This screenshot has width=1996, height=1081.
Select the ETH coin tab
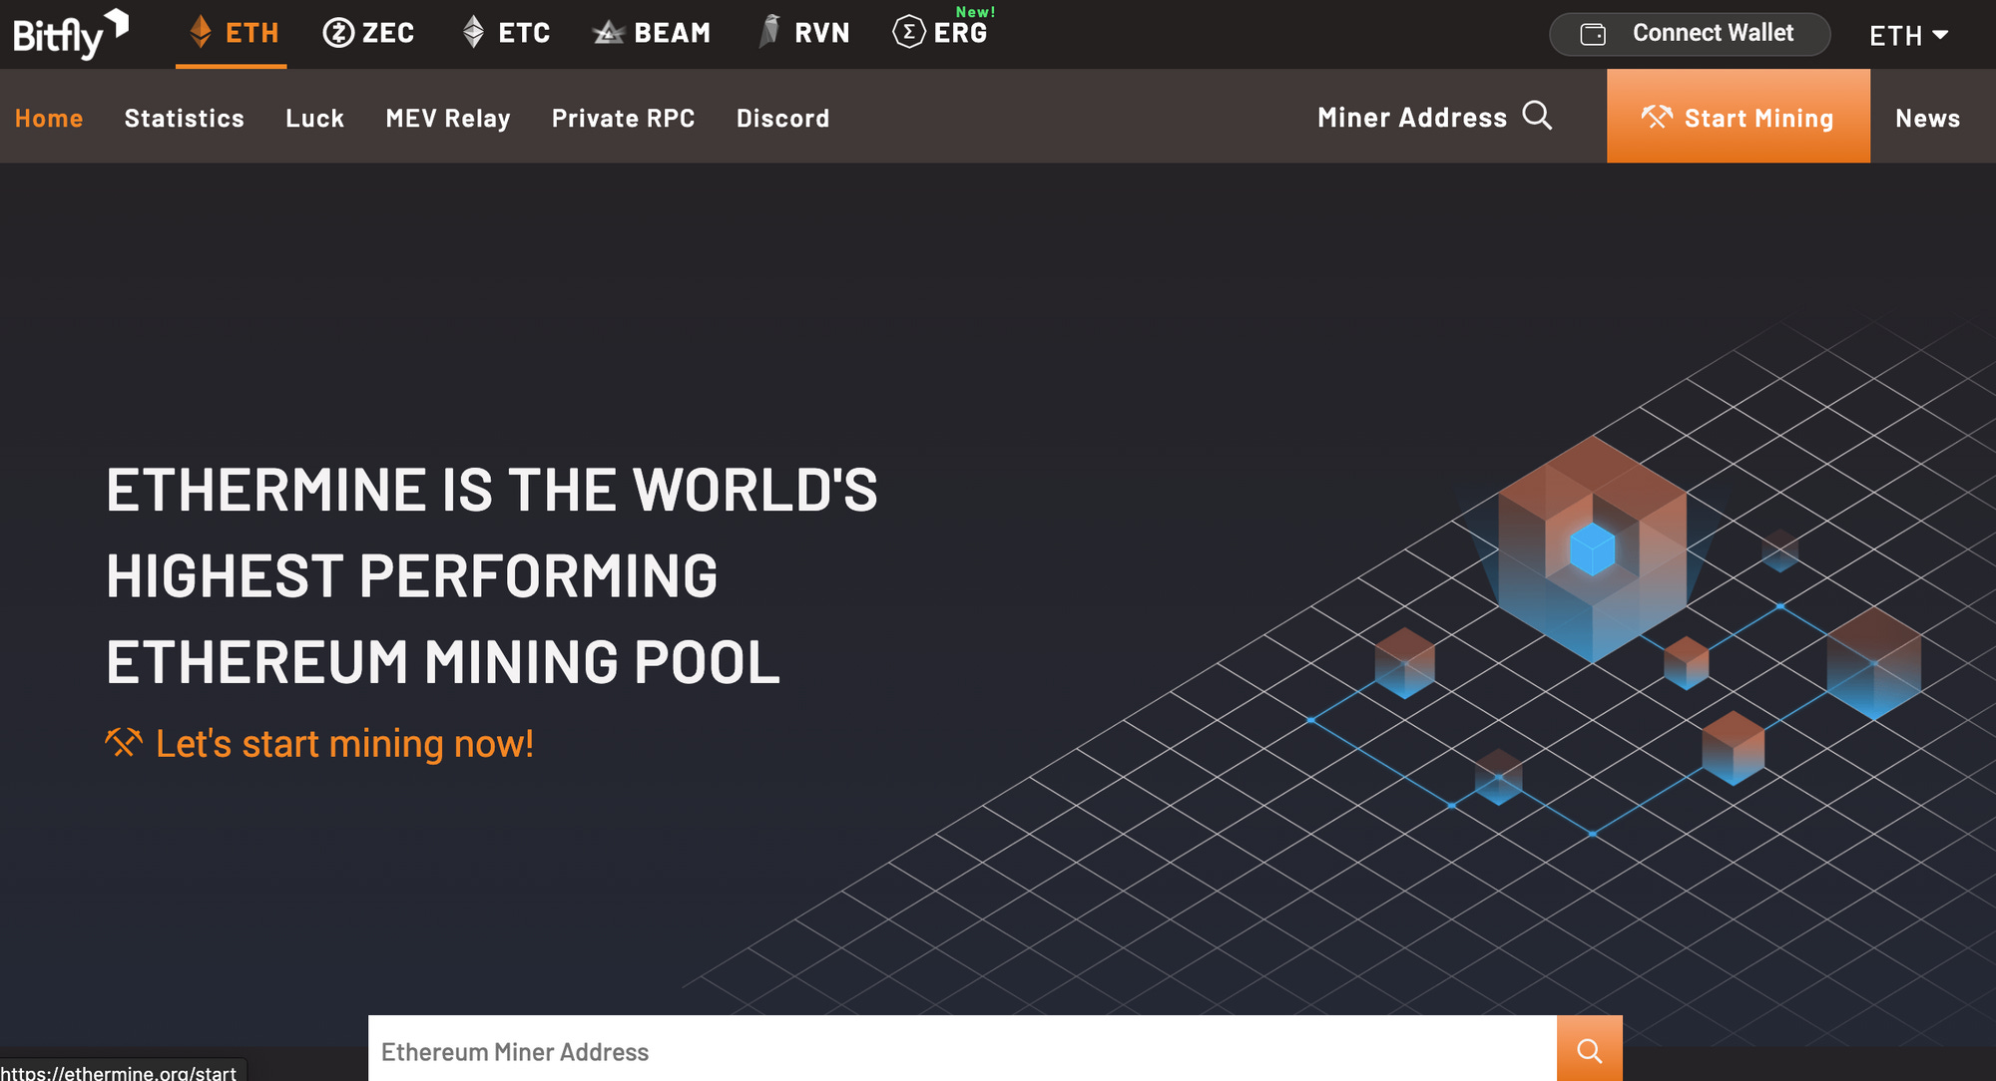[232, 33]
